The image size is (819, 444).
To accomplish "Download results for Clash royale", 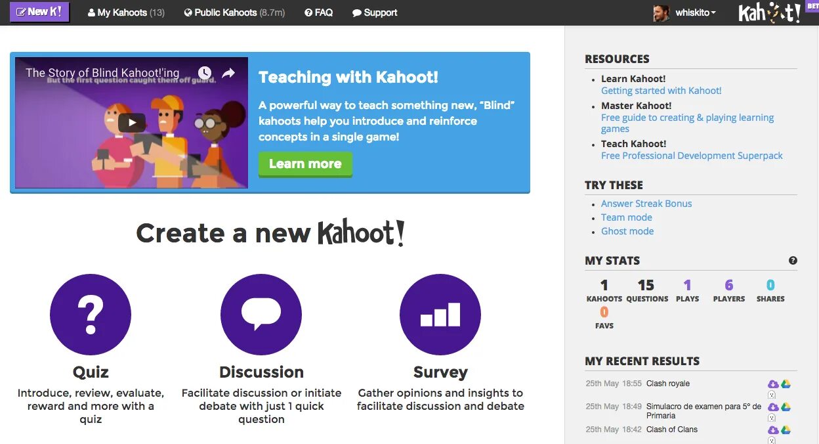I will (x=773, y=384).
